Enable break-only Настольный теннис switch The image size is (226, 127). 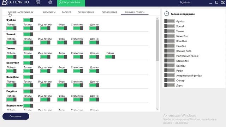pyautogui.click(x=169, y=55)
